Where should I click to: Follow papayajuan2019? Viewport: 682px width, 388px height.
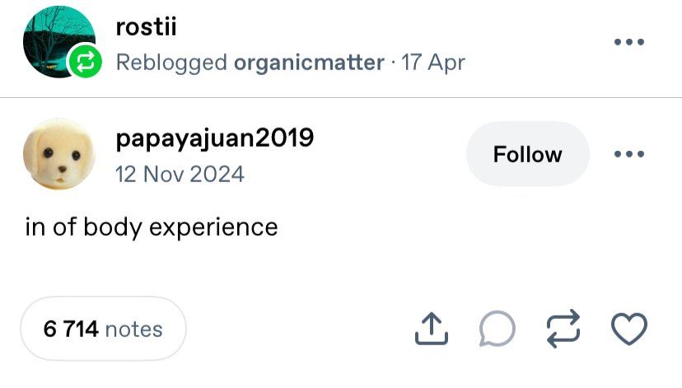click(527, 154)
